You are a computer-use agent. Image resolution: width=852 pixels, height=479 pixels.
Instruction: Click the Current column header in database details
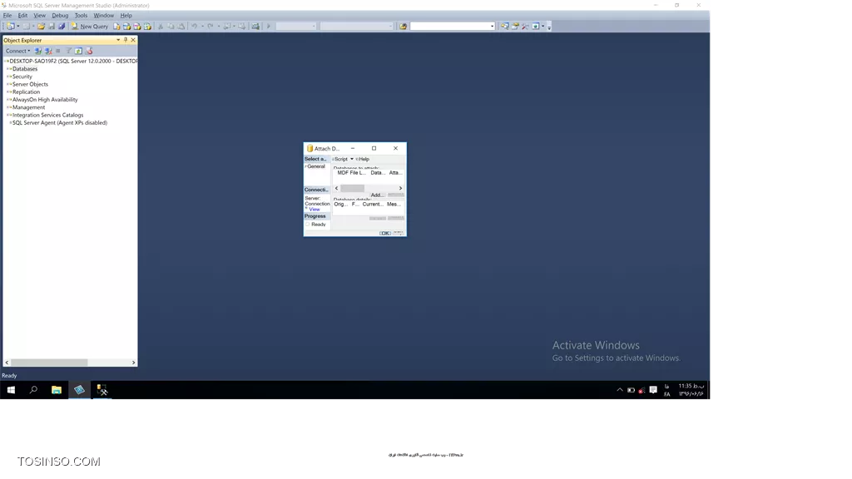click(373, 205)
